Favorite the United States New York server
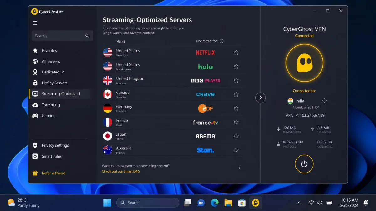Image resolution: width=376 pixels, height=211 pixels. coord(236,53)
